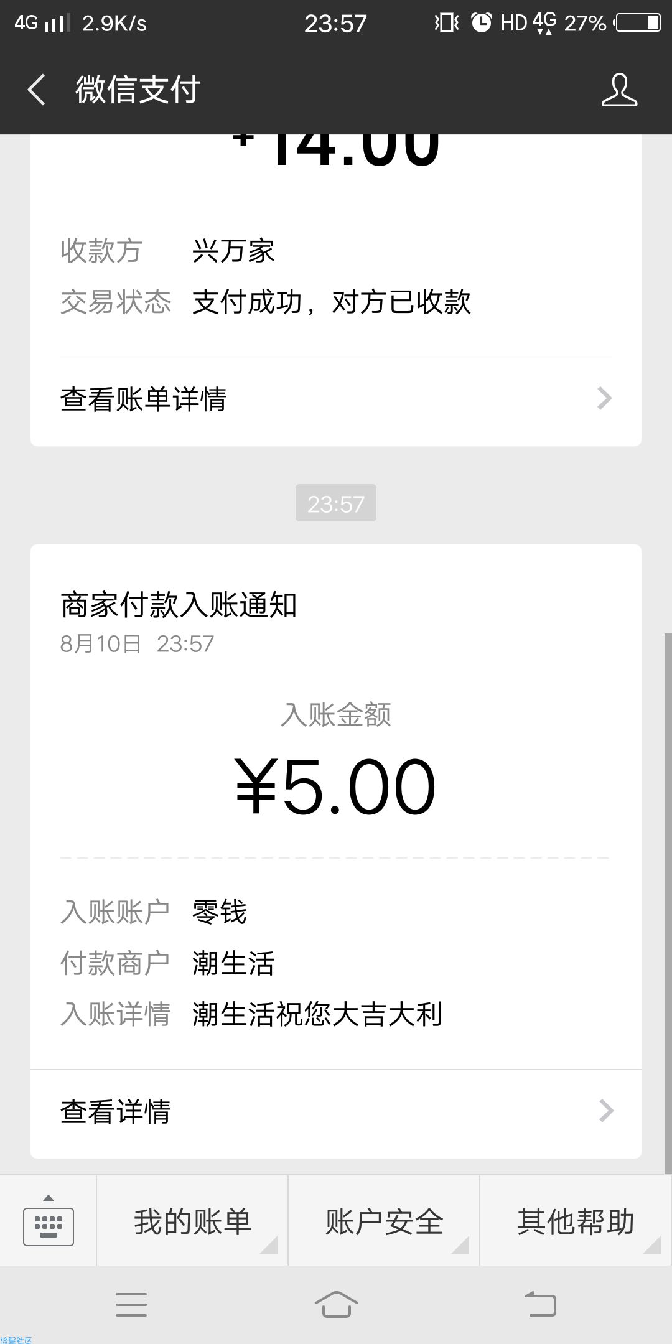Tap the ¥5.00 入账金额 amount

click(336, 787)
